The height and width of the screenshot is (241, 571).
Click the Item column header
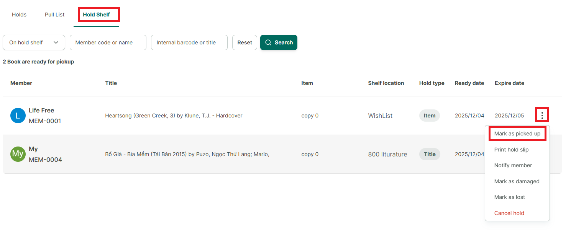pos(307,83)
